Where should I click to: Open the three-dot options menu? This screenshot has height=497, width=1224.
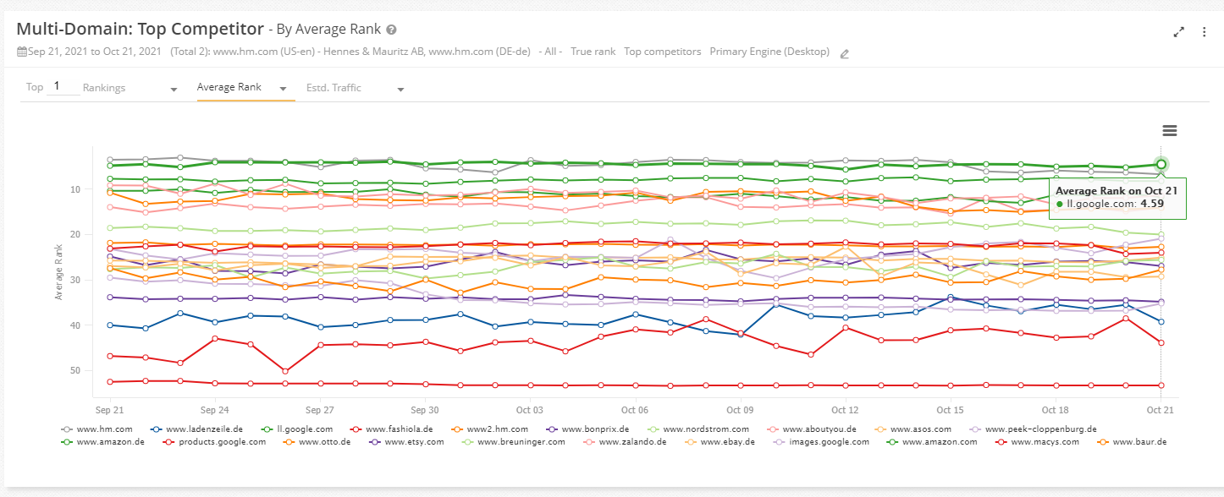coord(1204,32)
